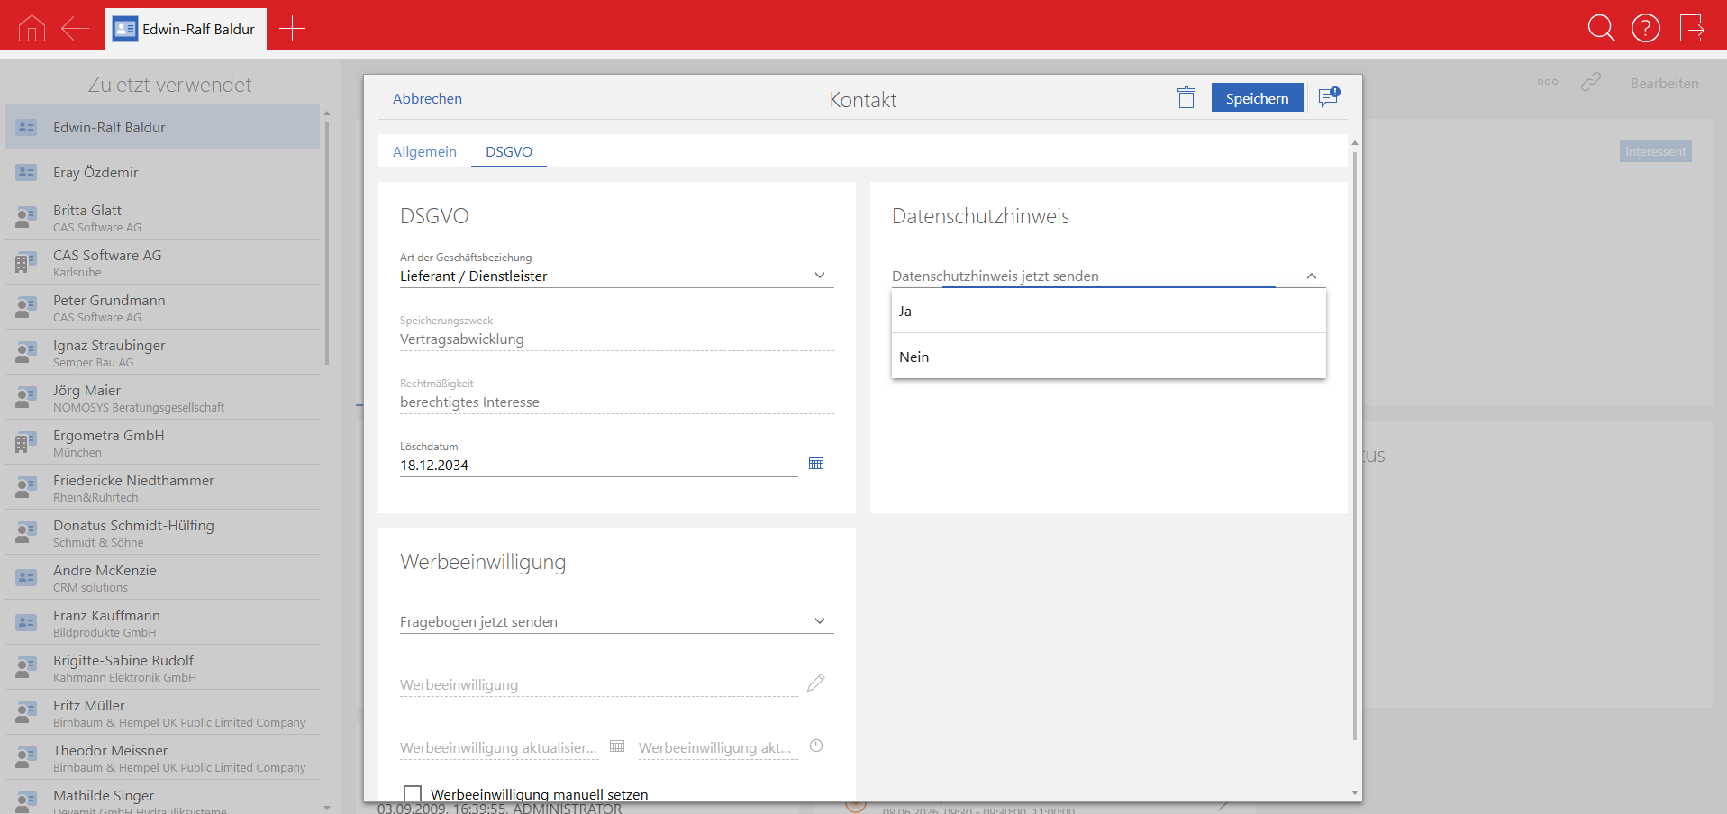Click company icon of CAS Software AG
Viewport: 1727px width, 814px height.
pyautogui.click(x=26, y=262)
